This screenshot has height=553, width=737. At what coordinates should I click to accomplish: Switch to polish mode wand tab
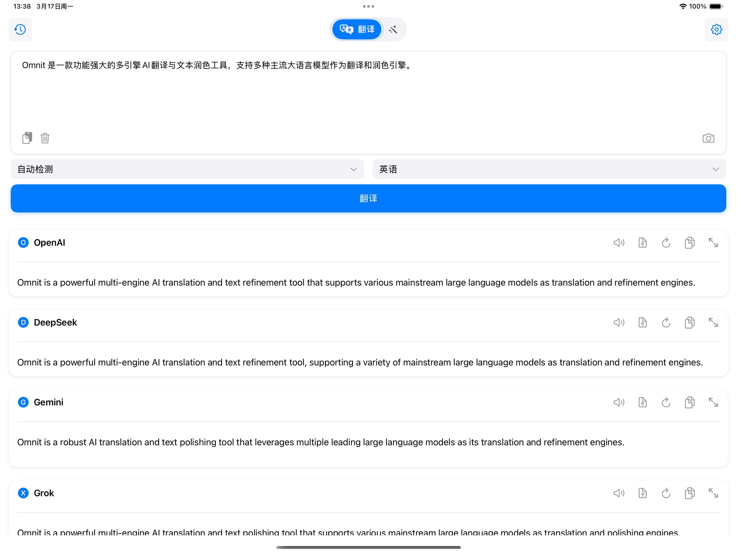click(393, 29)
